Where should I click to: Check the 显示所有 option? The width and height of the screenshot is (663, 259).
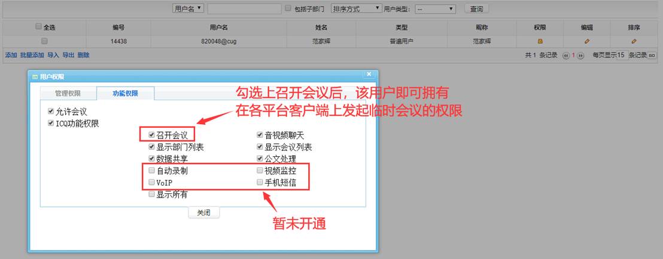152,195
